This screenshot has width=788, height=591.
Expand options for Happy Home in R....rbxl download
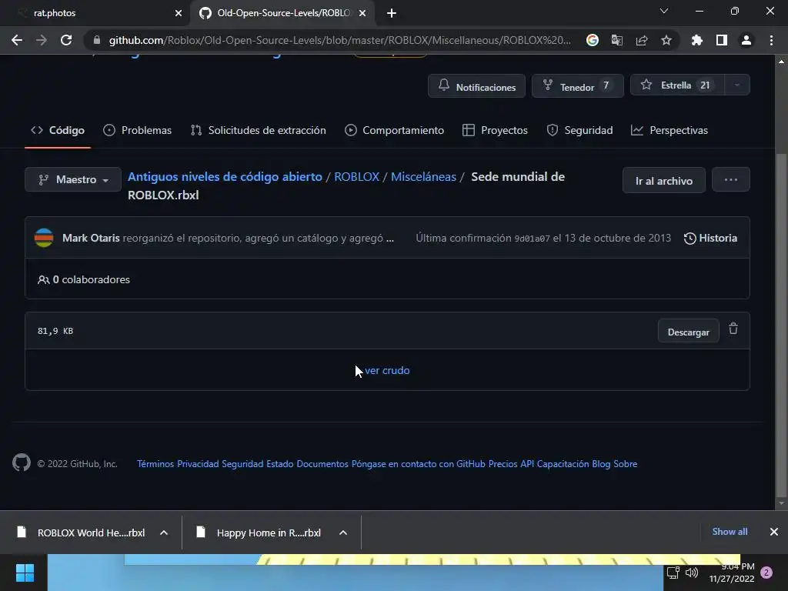tap(343, 533)
